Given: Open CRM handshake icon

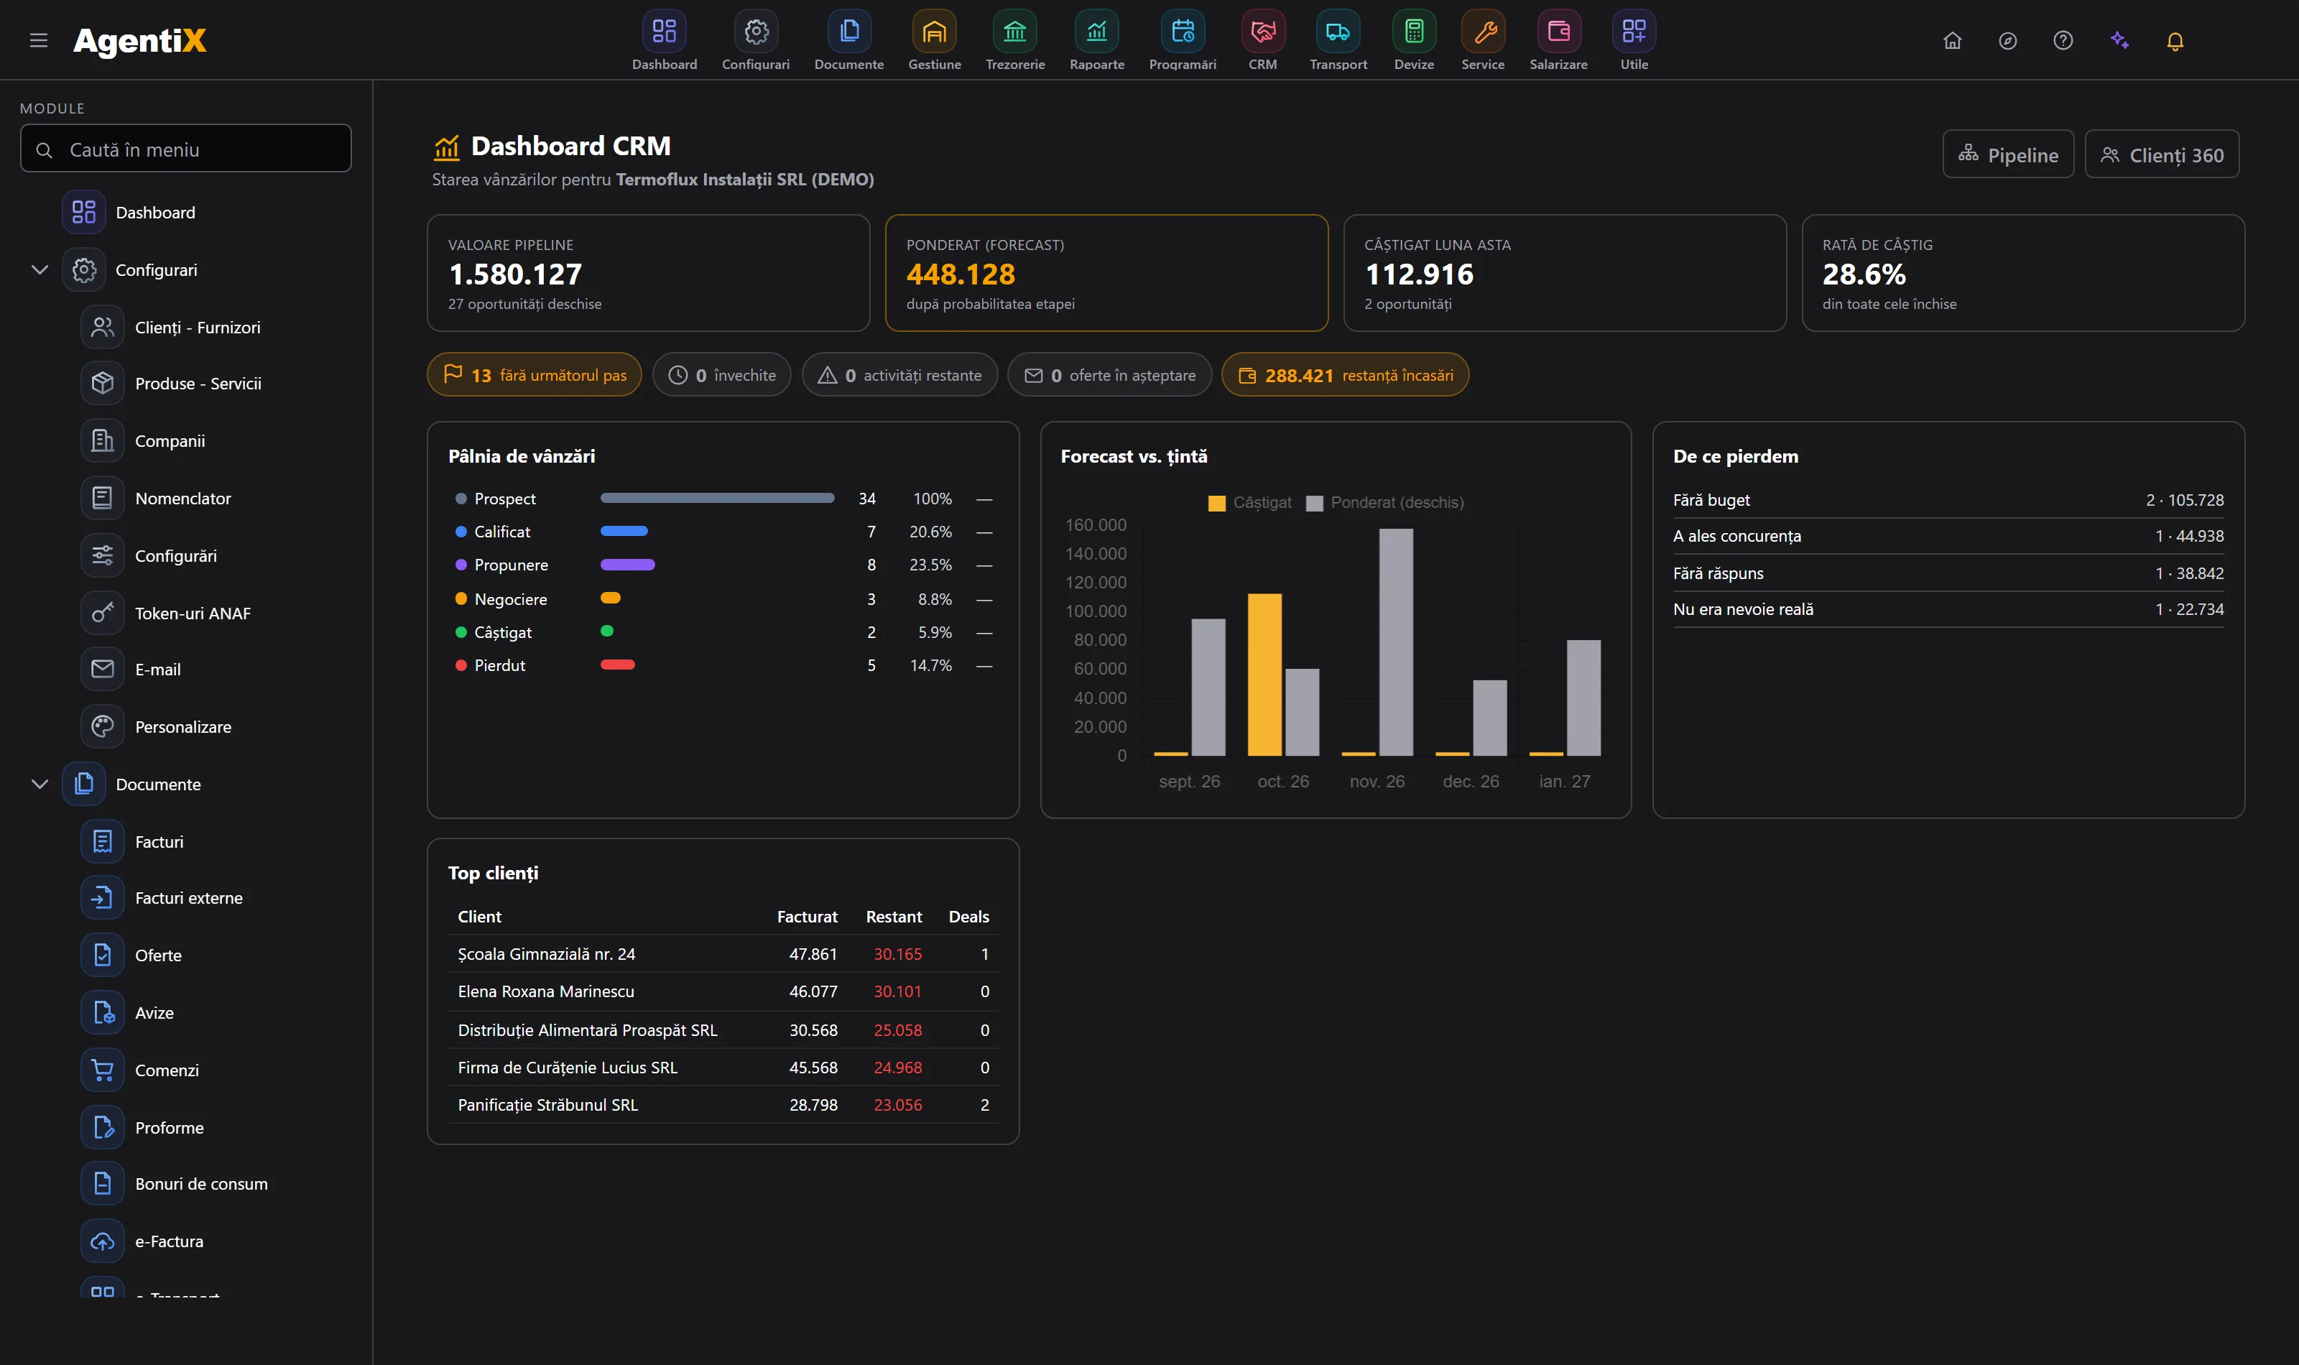Looking at the screenshot, I should pyautogui.click(x=1262, y=32).
